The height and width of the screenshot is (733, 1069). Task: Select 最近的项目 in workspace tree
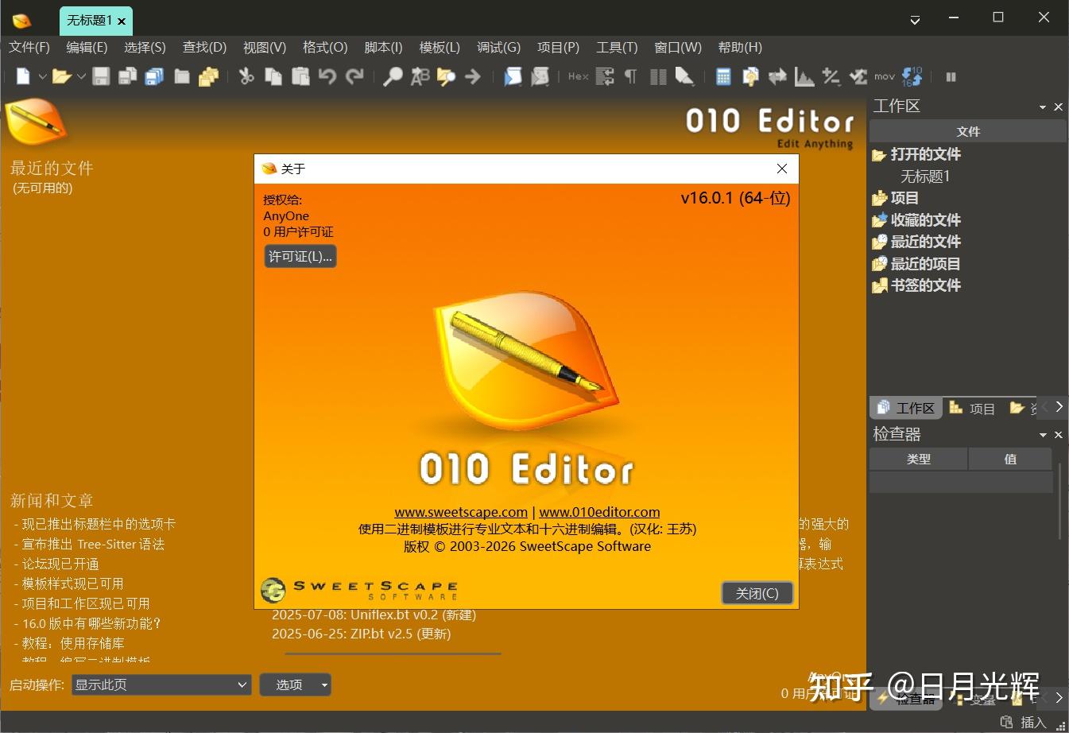tap(925, 263)
